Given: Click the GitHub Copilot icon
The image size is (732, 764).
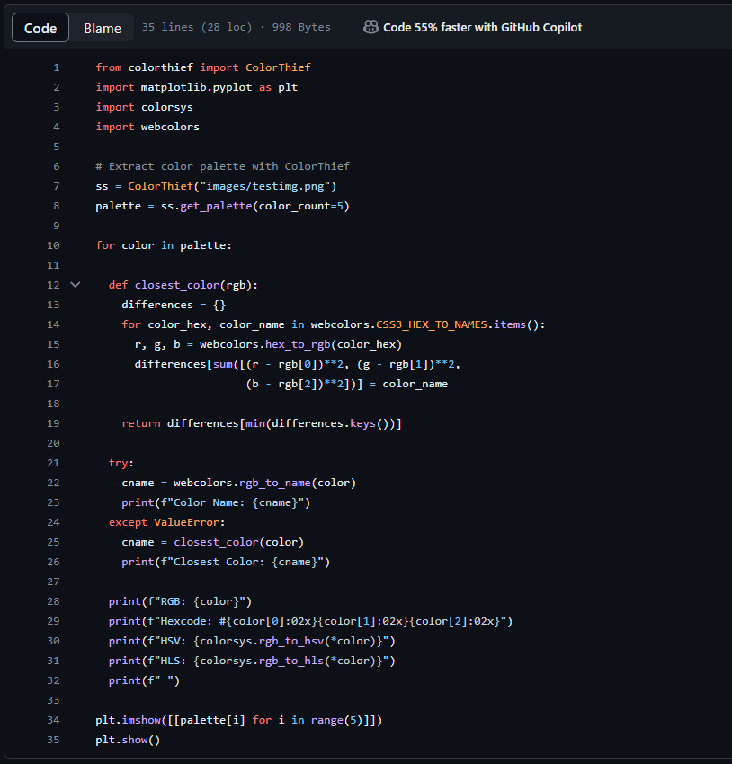Looking at the screenshot, I should coord(370,27).
